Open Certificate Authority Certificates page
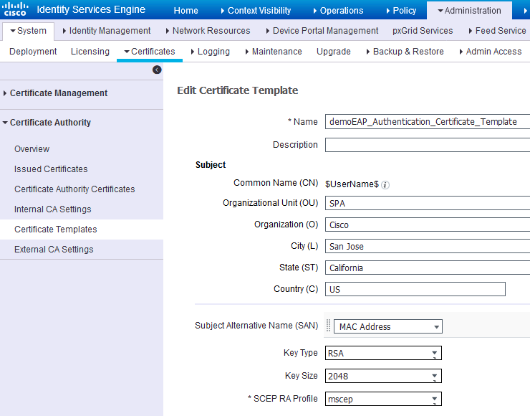The width and height of the screenshot is (530, 416). 74,189
